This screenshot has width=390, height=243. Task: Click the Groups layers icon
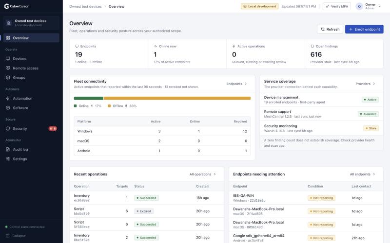pos(8,78)
